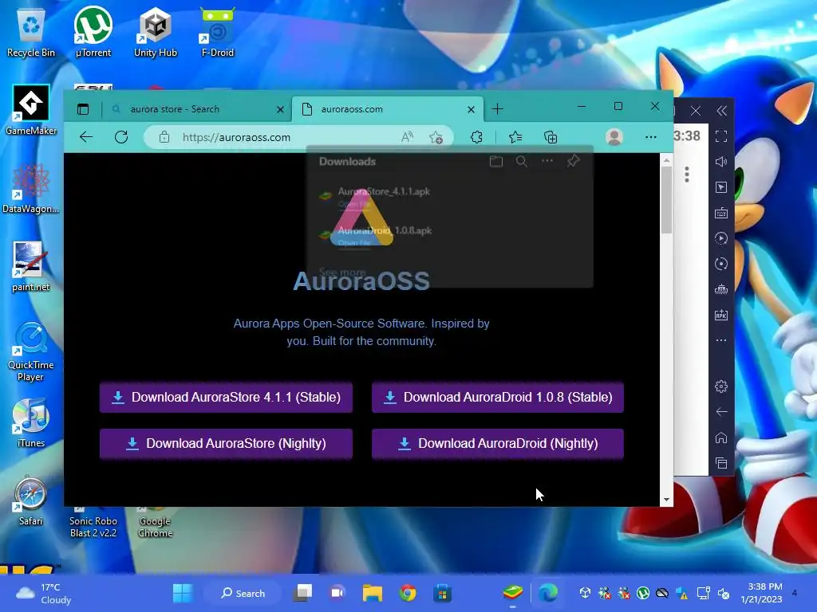
Task: Click AuroraStore_4.1.1.apk in Downloads panel
Action: click(384, 191)
